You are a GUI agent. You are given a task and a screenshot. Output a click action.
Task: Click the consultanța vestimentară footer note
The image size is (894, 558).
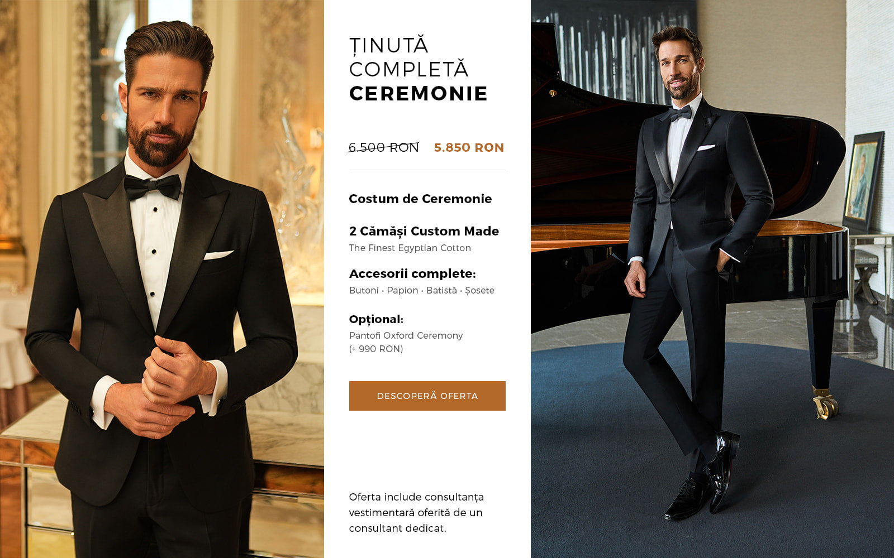416,512
